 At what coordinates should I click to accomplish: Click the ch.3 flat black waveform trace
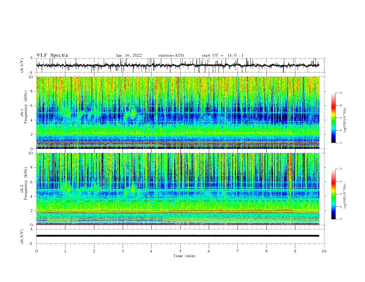pos(177,236)
